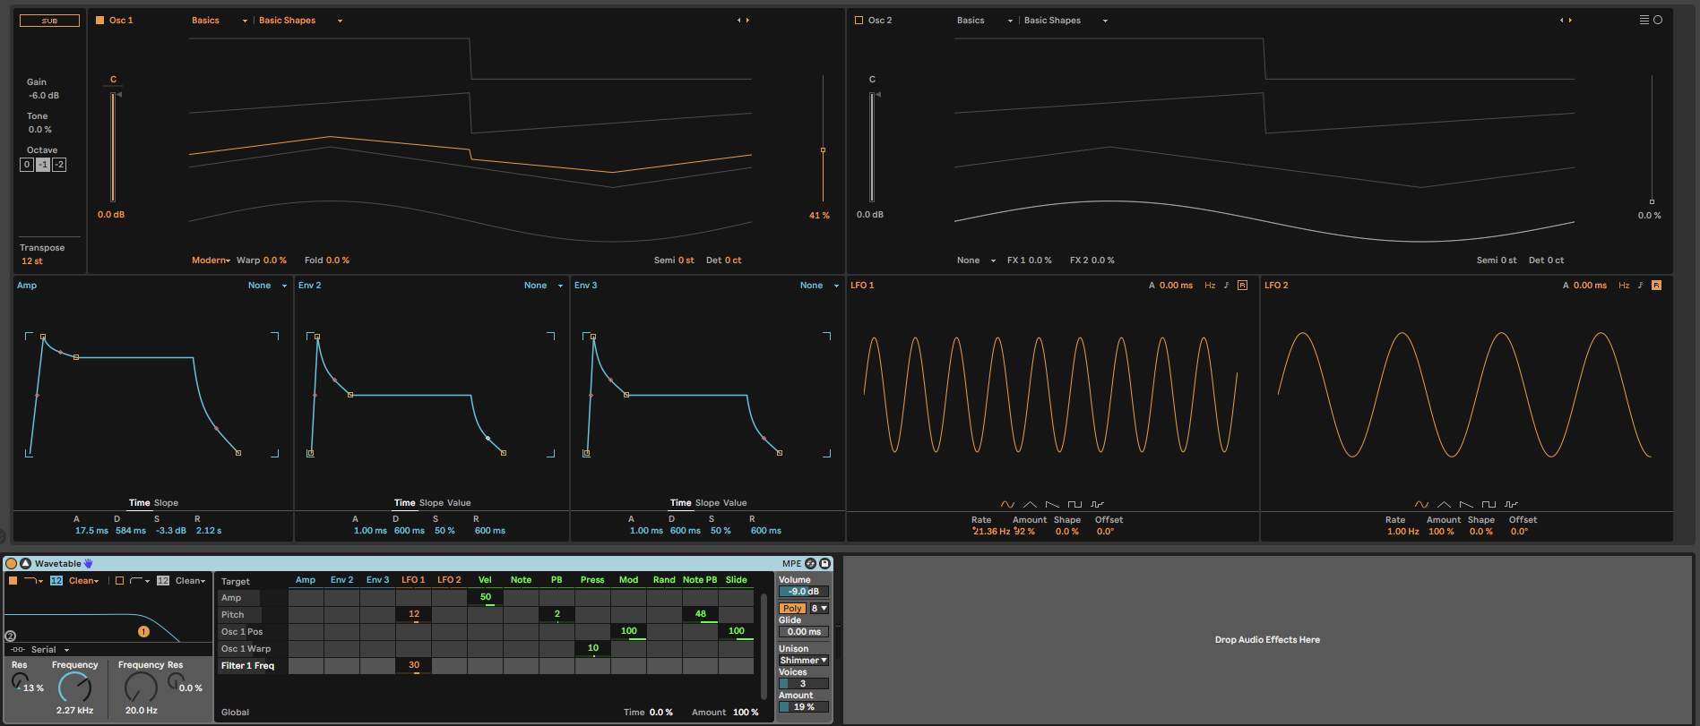Enable Osc 2 activator
This screenshot has height=726, width=1700.
pyautogui.click(x=859, y=20)
